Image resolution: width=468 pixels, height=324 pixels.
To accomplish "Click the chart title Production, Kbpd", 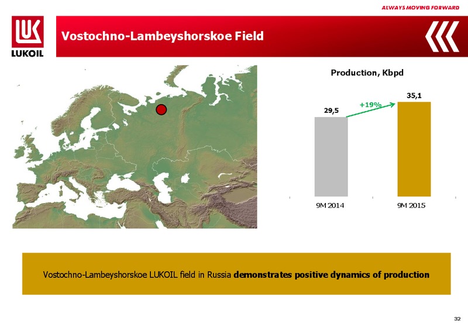I will click(367, 73).
